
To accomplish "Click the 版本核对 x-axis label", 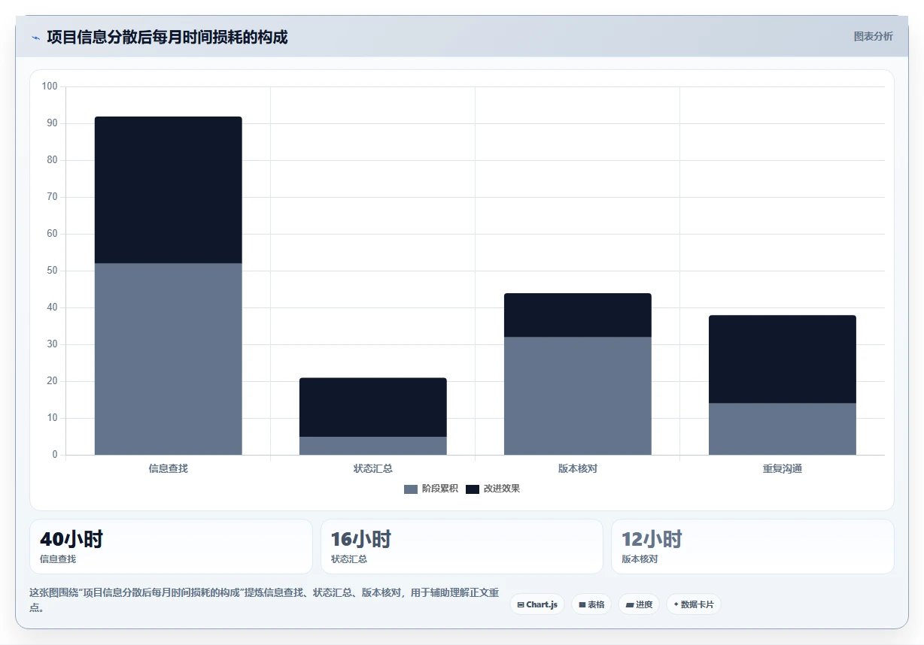I will [x=578, y=468].
